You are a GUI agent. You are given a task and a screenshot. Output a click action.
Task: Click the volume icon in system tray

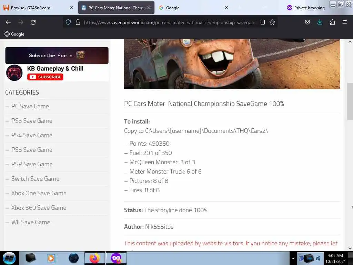318,258
